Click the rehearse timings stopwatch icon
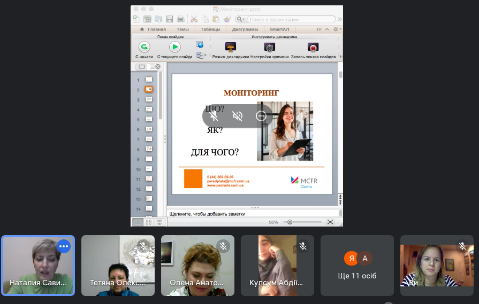Image resolution: width=479 pixels, height=304 pixels. click(x=270, y=47)
